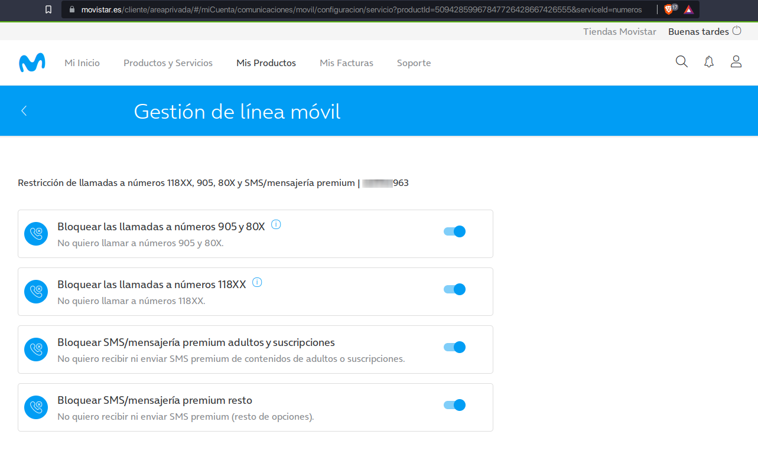The width and height of the screenshot is (758, 467).
Task: Click info icon next to 905 y 80X
Action: (x=276, y=224)
